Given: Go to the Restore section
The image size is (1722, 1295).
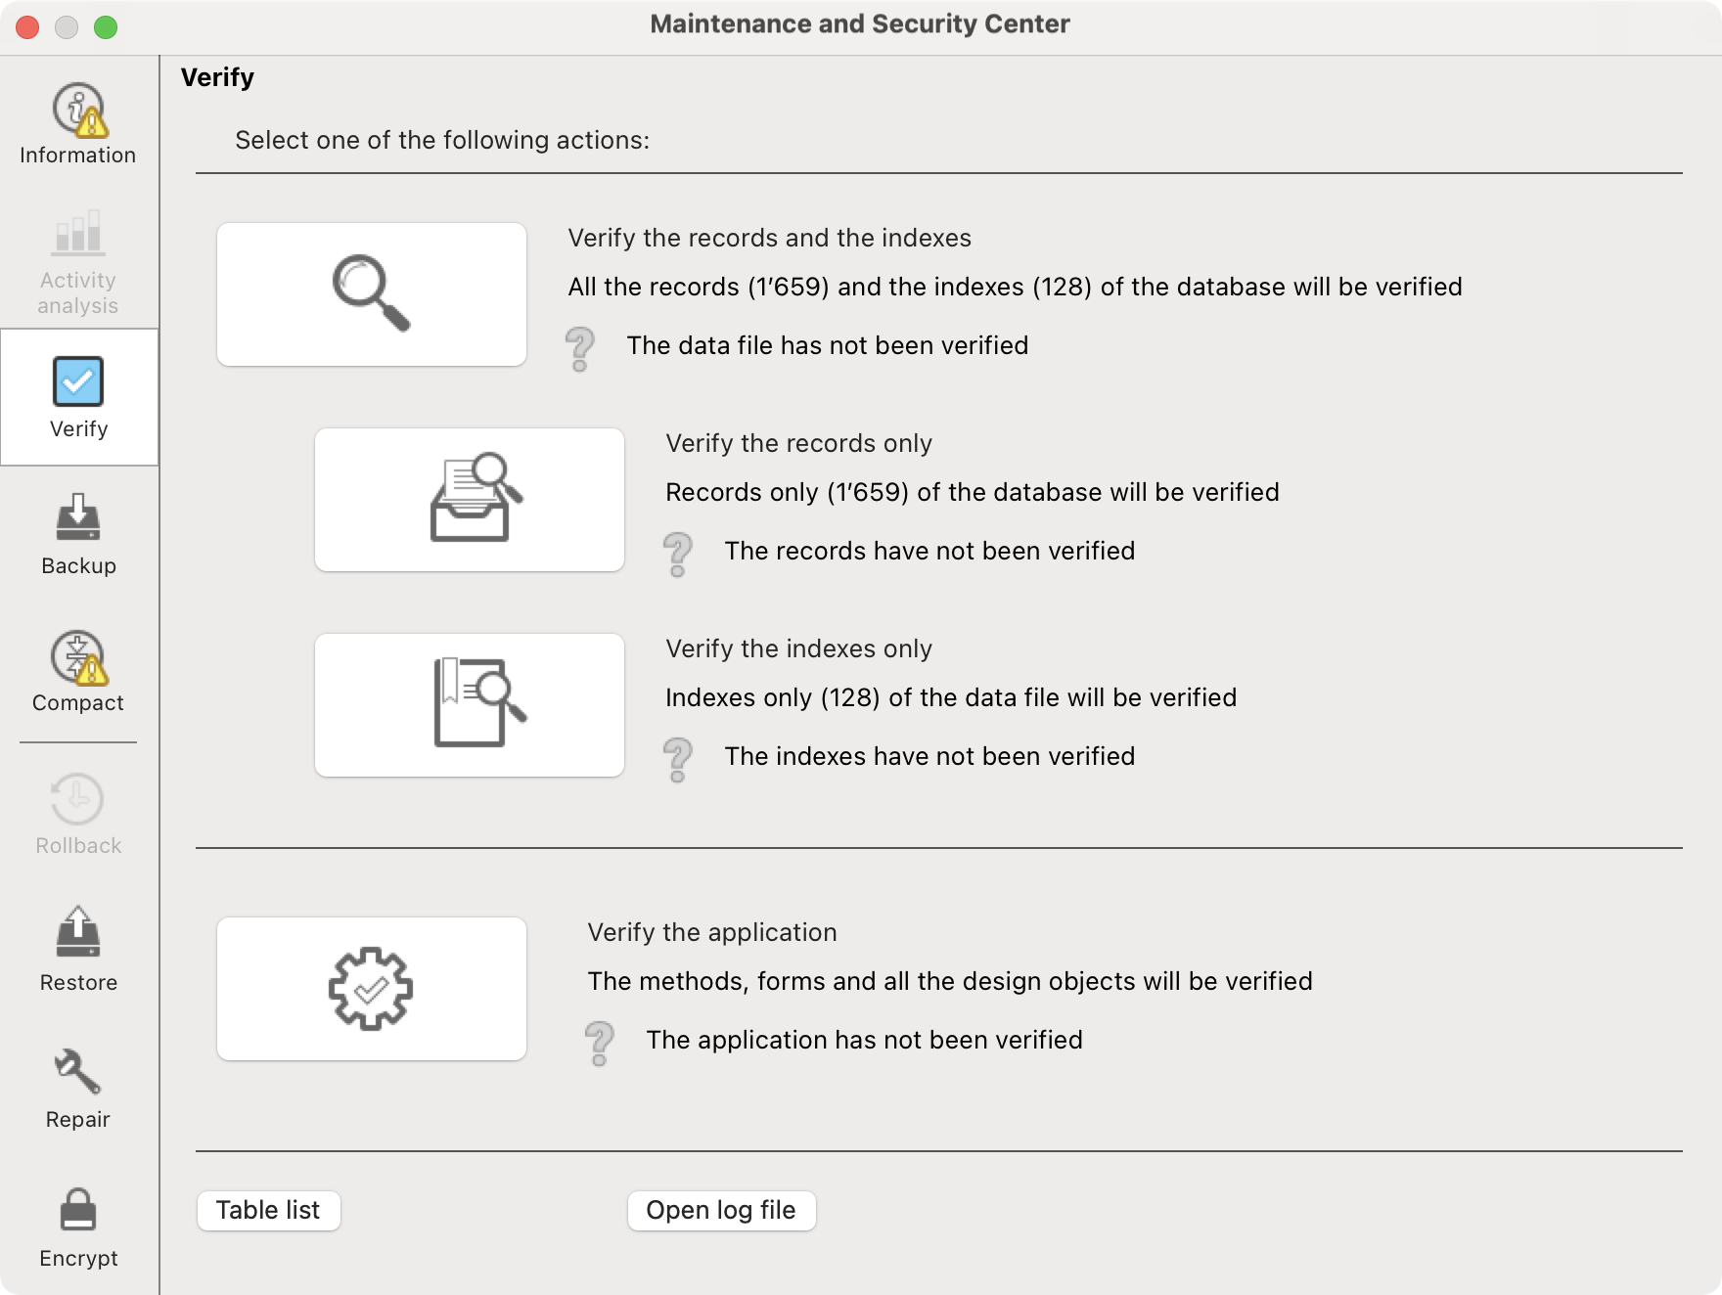Looking at the screenshot, I should click(x=78, y=950).
